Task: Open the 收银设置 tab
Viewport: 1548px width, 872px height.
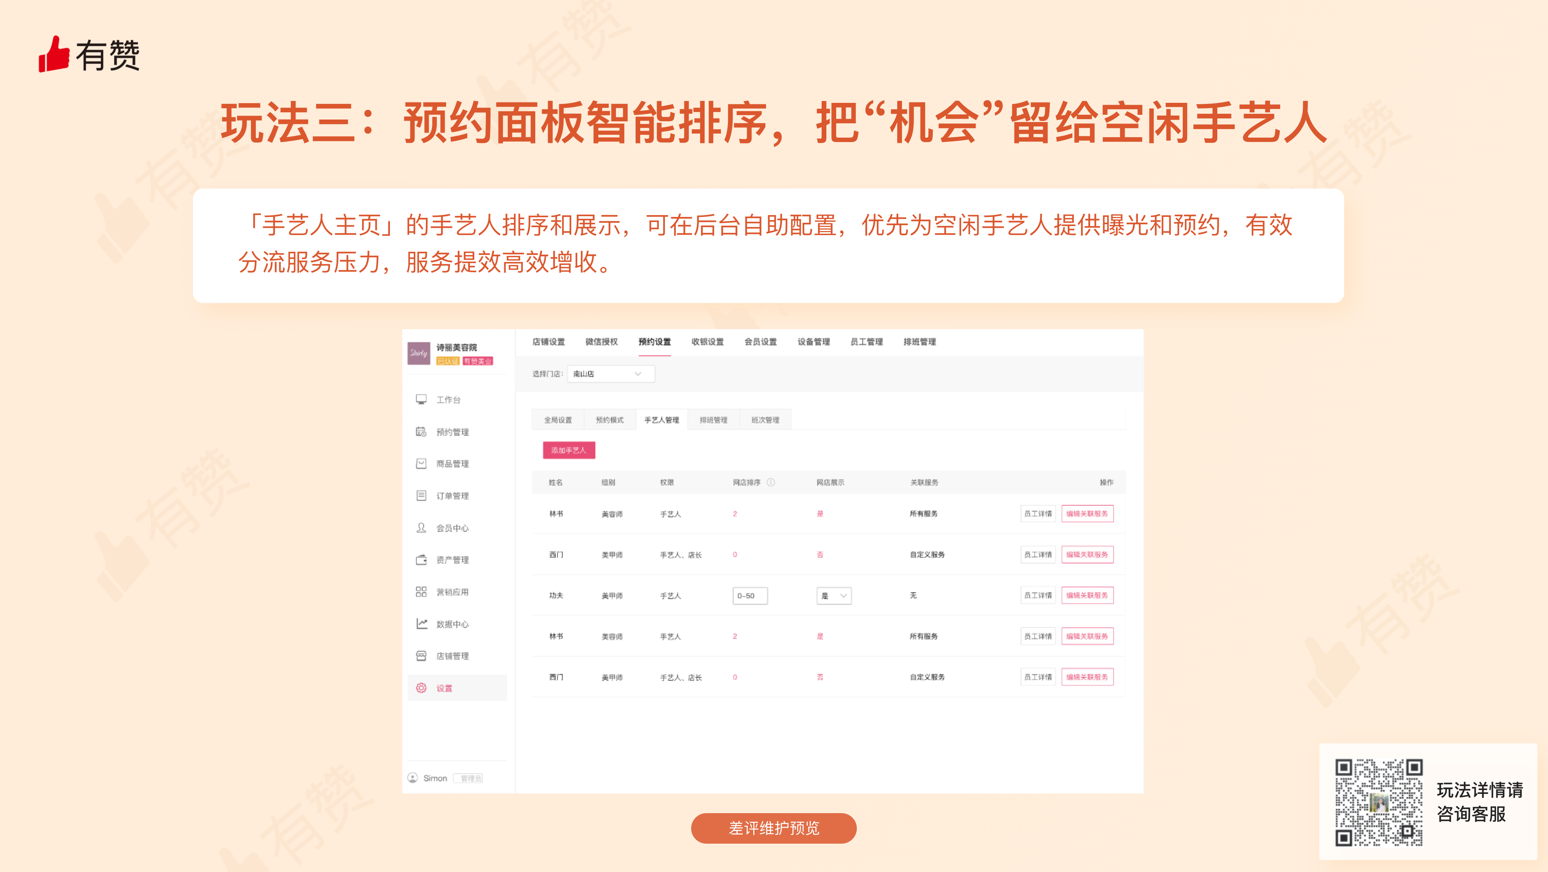Action: coord(707,341)
